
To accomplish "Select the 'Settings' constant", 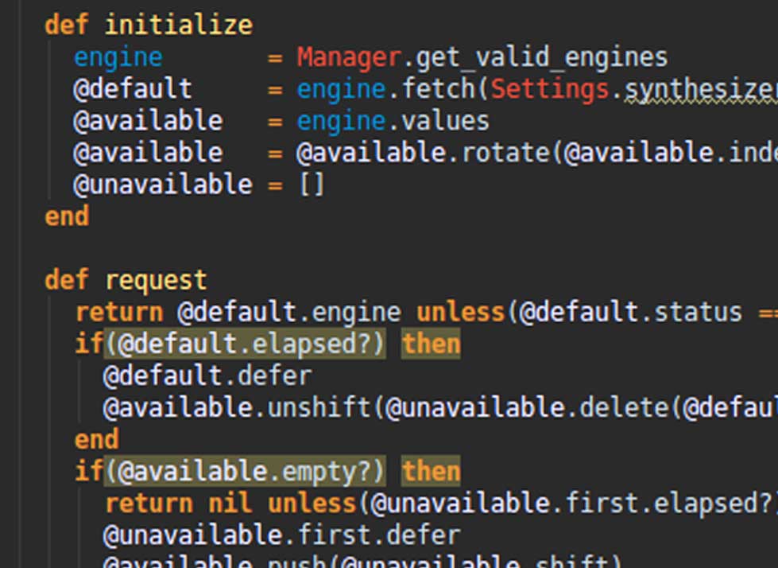I will coord(549,89).
